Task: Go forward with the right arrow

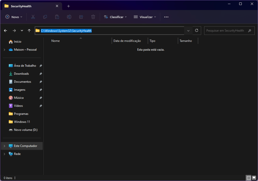Action: point(14,31)
